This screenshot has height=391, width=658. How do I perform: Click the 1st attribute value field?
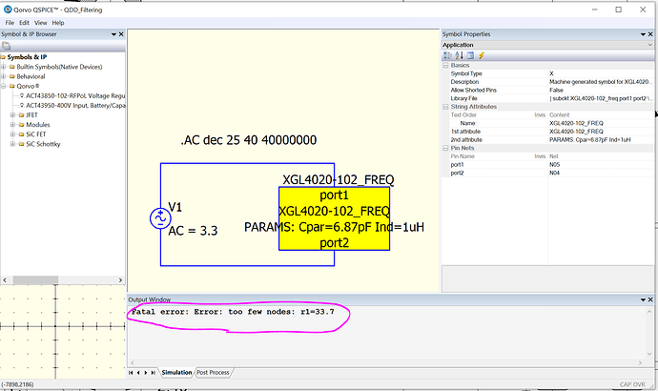coord(601,132)
